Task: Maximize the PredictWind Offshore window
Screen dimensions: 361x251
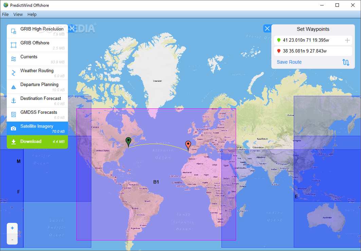Action: [x=337, y=5]
